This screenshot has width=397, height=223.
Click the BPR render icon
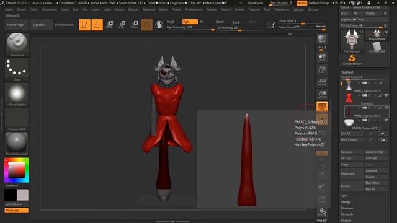(x=322, y=39)
